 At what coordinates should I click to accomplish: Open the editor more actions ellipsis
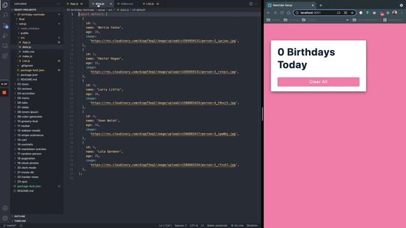tap(256, 4)
